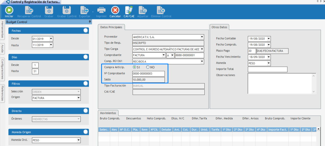Screen dimensions: 325x146
Task: Click the Cancelar red X icon
Action: (x=115, y=10)
